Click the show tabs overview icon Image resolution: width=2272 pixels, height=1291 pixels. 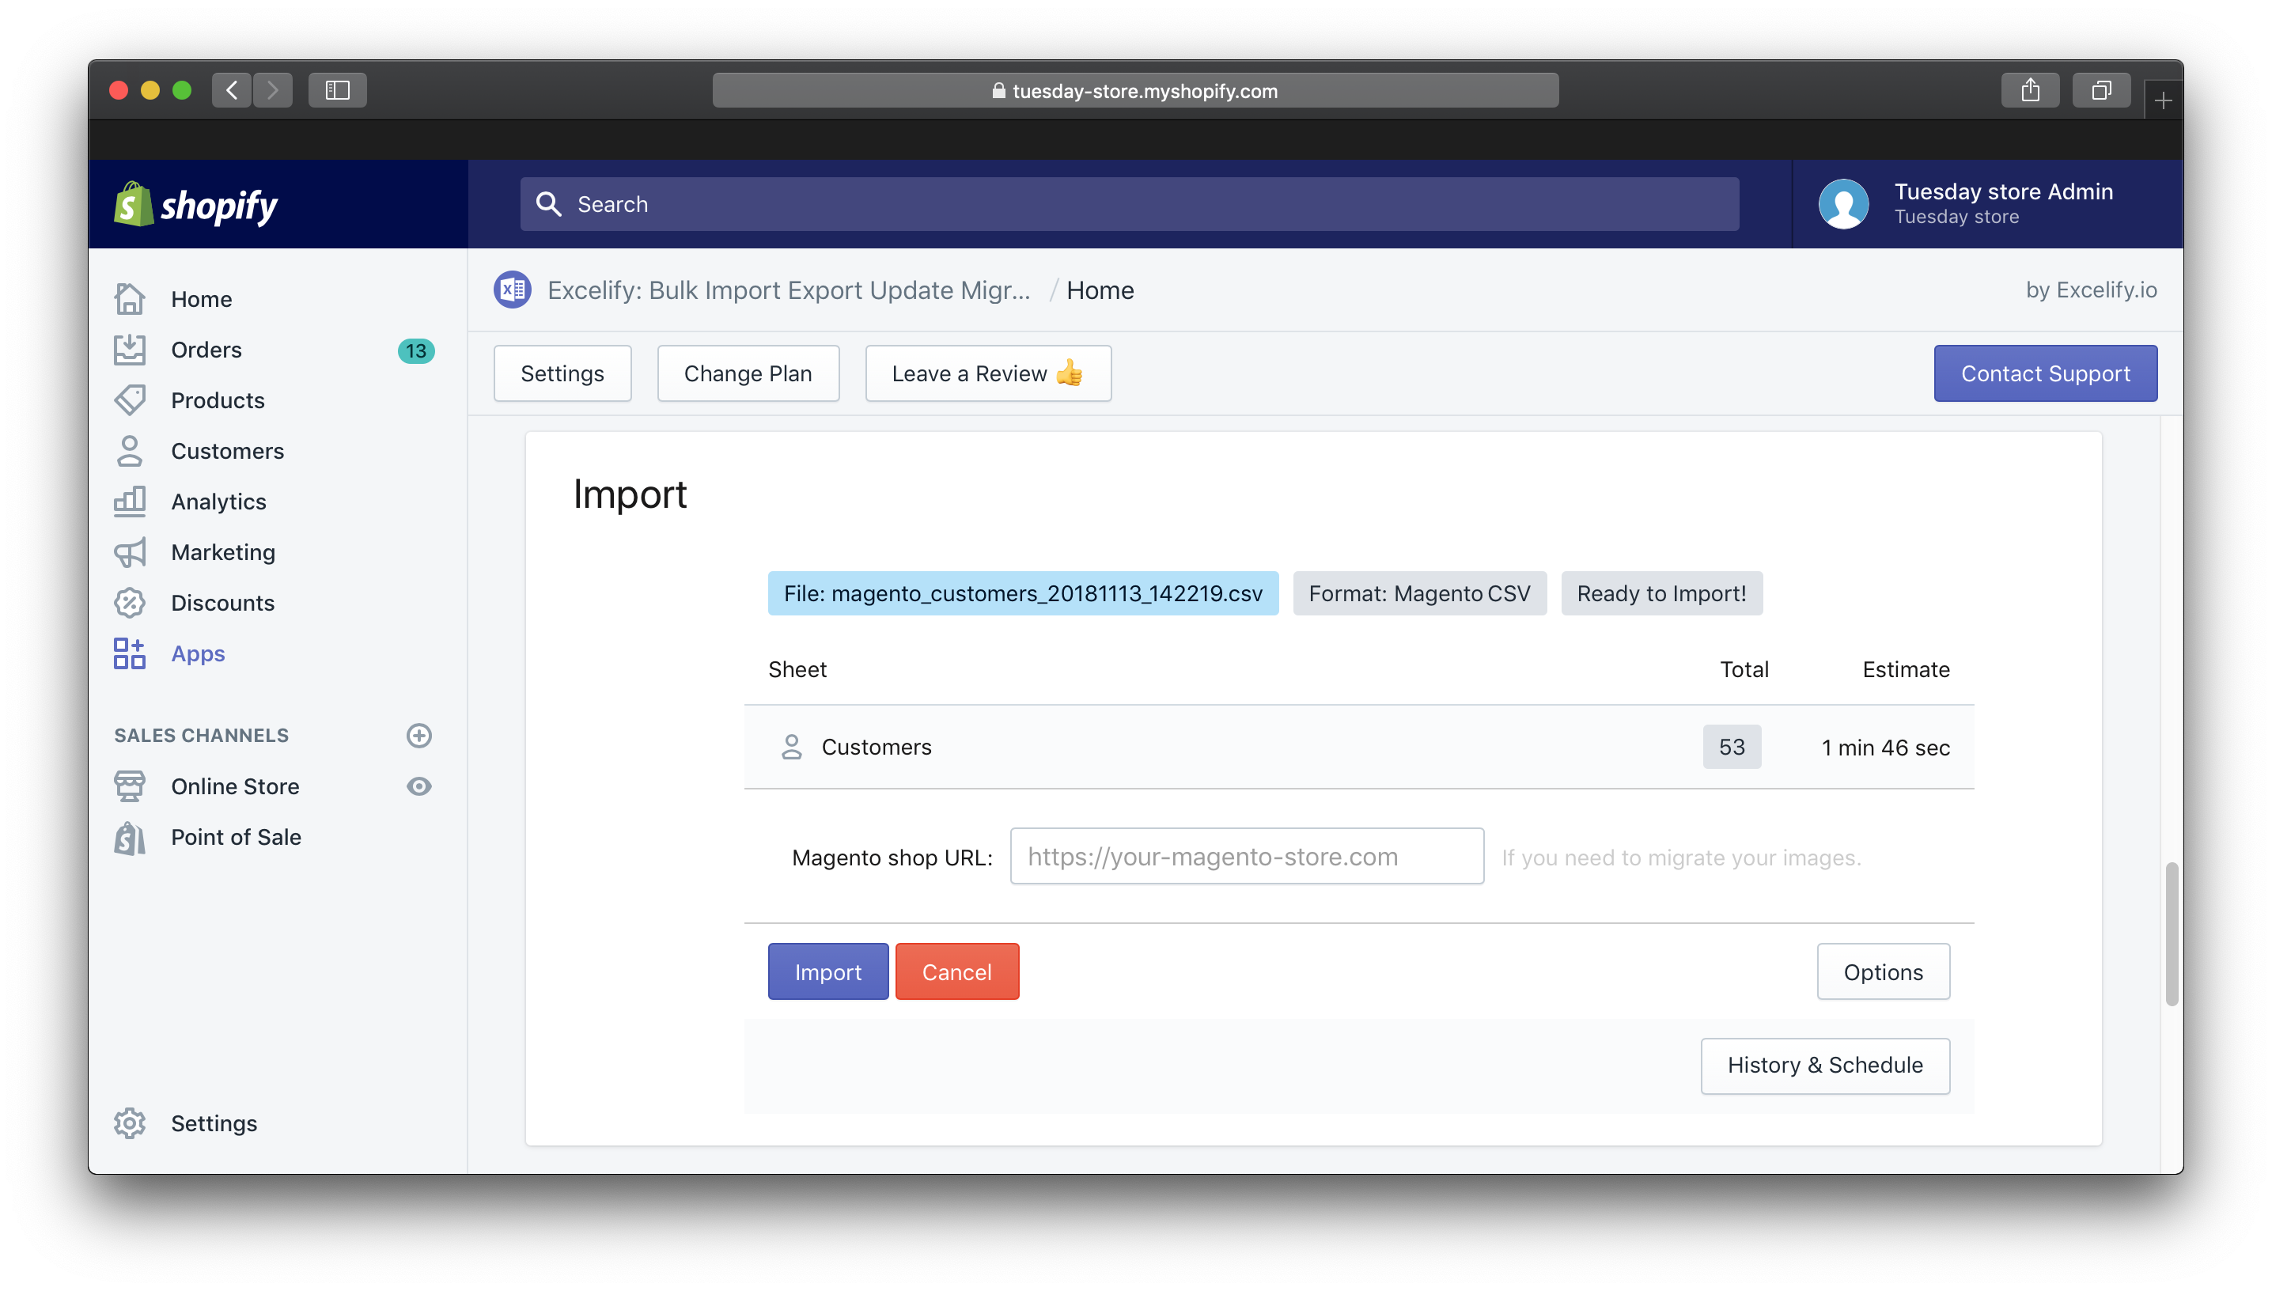click(x=2101, y=90)
